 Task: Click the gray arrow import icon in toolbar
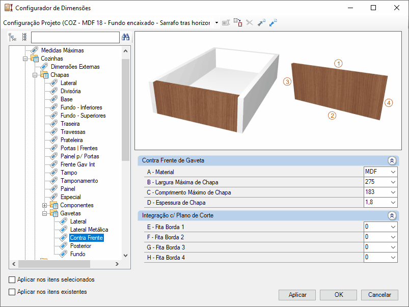[261, 23]
